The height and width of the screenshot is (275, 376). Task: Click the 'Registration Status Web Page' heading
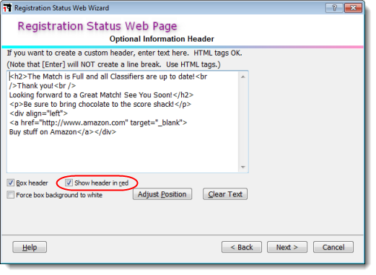(x=97, y=26)
